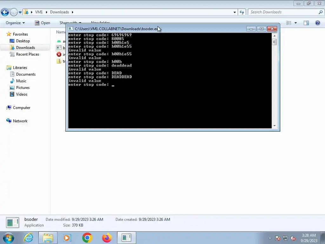The height and width of the screenshot is (244, 325).
Task: Change your view icon in toolbar
Action: point(289,23)
